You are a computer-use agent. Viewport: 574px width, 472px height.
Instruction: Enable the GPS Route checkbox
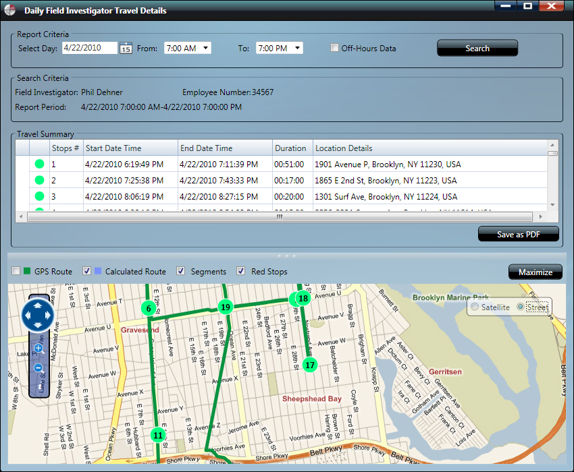16,271
